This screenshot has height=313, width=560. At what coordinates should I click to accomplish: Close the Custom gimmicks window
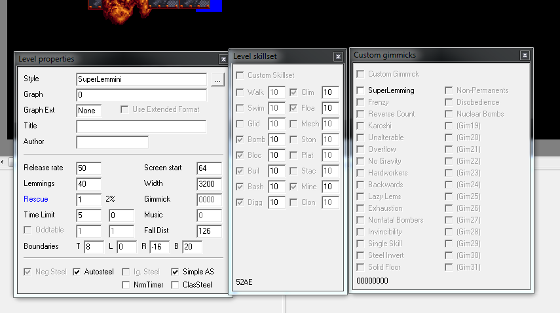(524, 56)
